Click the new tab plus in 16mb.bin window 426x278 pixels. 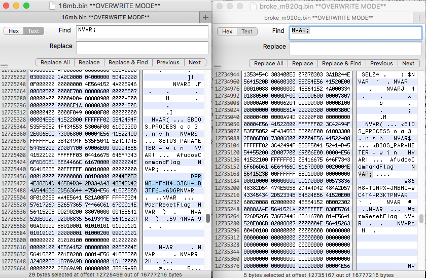[206, 18]
